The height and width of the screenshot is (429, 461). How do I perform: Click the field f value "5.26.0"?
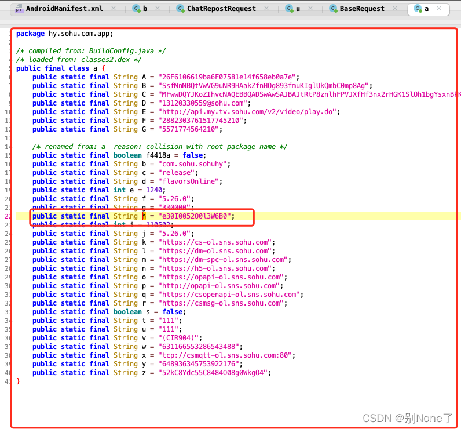174,199
